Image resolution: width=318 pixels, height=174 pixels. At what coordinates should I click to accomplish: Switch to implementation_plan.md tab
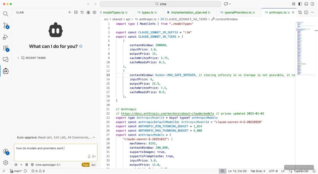point(190,12)
